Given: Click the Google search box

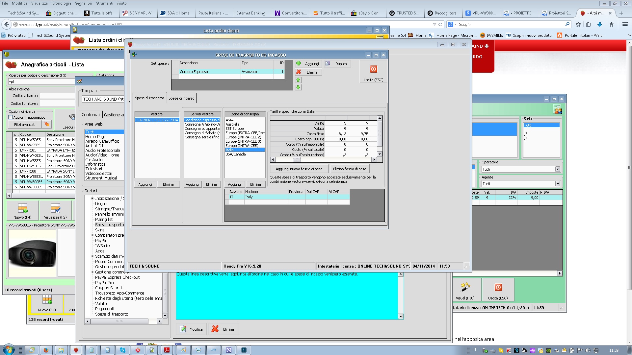Looking at the screenshot, I should click(510, 24).
